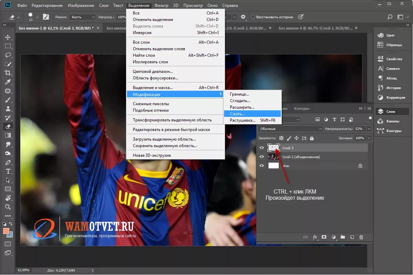413x275 pixels.
Task: Choose Сжать... in Модификация submenu
Action: tap(252, 114)
